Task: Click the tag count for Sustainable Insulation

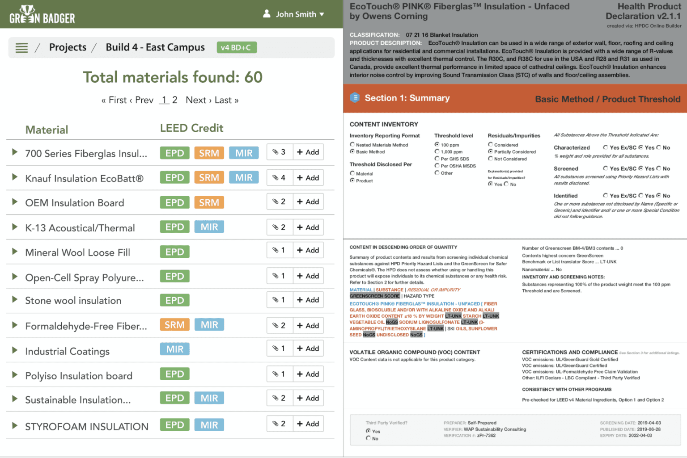Action: pos(280,398)
